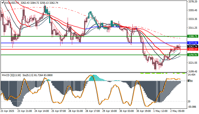Click the 14.454 MACD scale value
The image size is (199, 114).
[192, 75]
